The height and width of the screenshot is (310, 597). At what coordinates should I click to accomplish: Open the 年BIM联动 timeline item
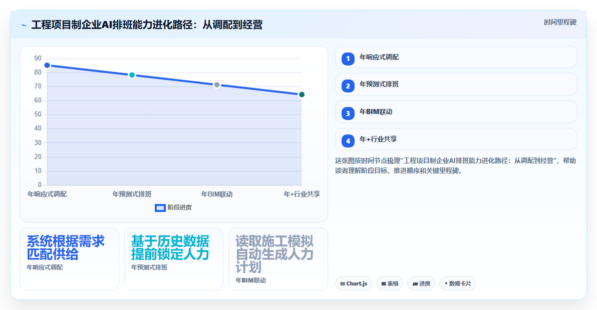pos(456,111)
